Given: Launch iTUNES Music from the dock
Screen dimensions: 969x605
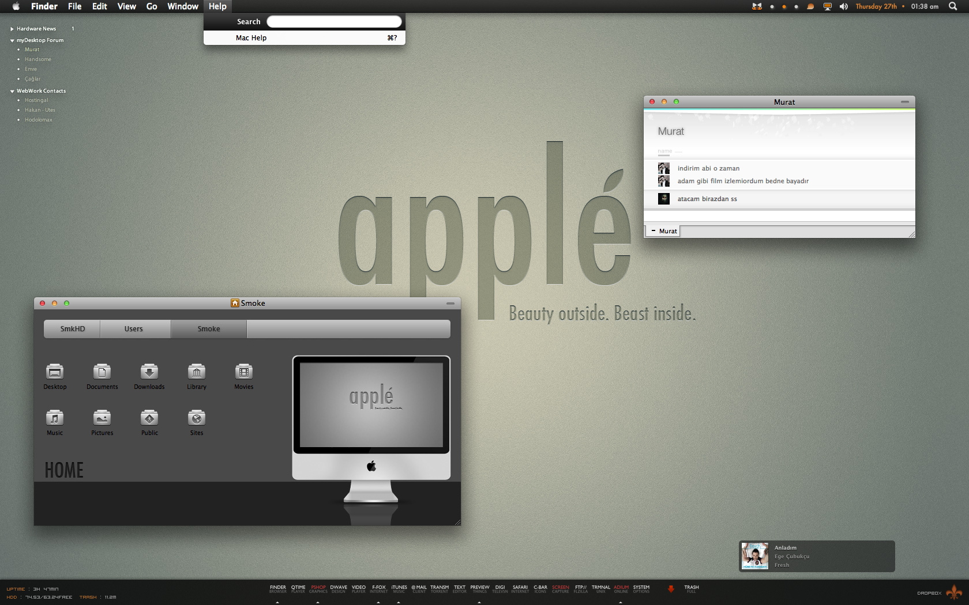Looking at the screenshot, I should (x=399, y=589).
